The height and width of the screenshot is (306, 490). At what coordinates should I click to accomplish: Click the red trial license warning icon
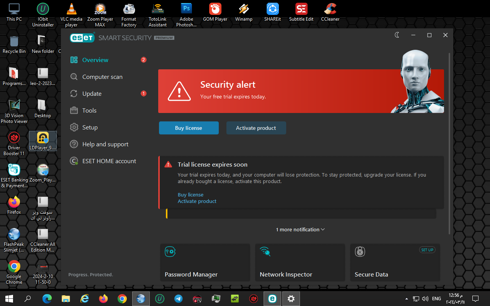pyautogui.click(x=168, y=165)
